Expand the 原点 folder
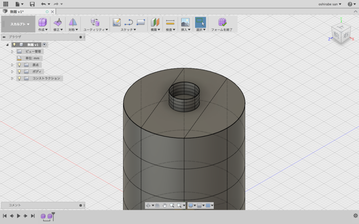The height and width of the screenshot is (224, 359). click(x=12, y=65)
